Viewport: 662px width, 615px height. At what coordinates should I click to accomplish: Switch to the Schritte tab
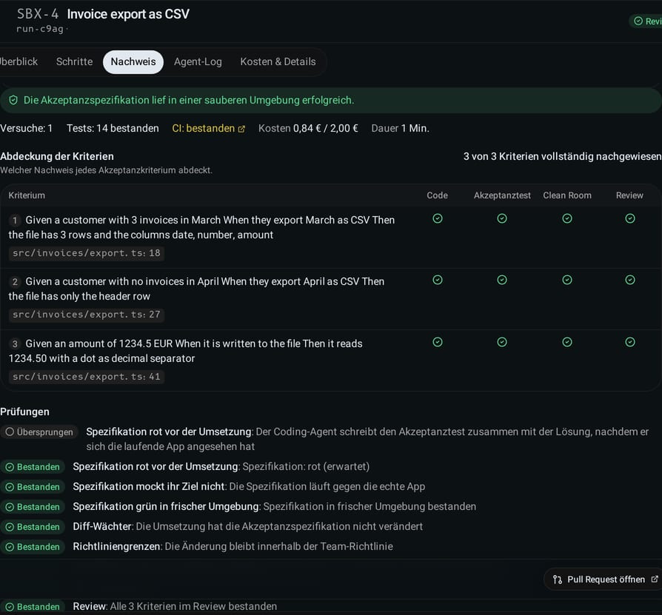pos(74,61)
